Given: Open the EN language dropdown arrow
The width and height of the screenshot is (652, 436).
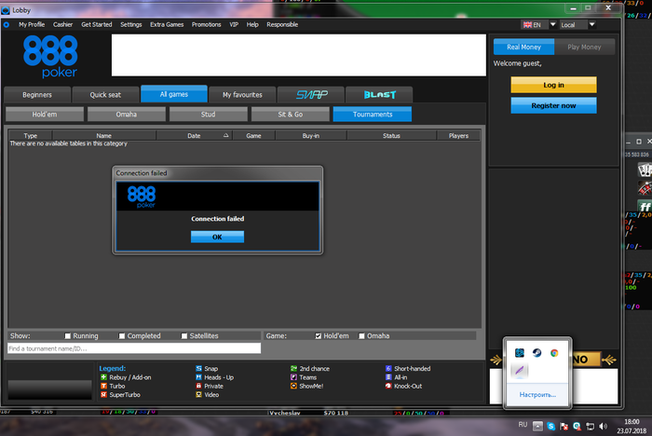Looking at the screenshot, I should (x=553, y=24).
